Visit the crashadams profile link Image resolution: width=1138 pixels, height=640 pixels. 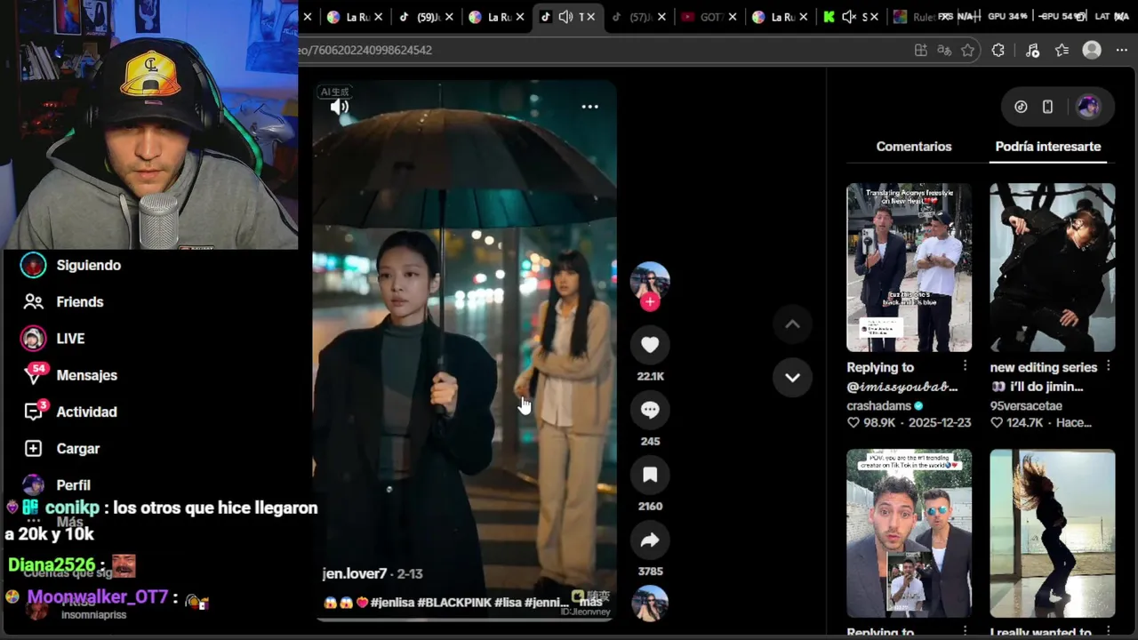click(x=879, y=405)
